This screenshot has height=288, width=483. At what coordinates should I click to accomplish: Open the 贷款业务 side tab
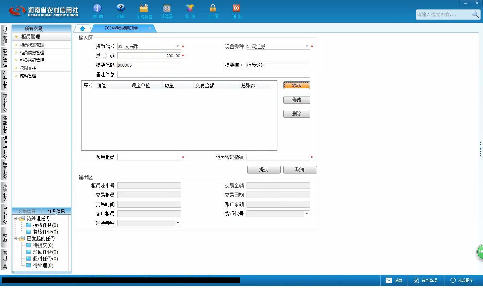tap(5, 125)
